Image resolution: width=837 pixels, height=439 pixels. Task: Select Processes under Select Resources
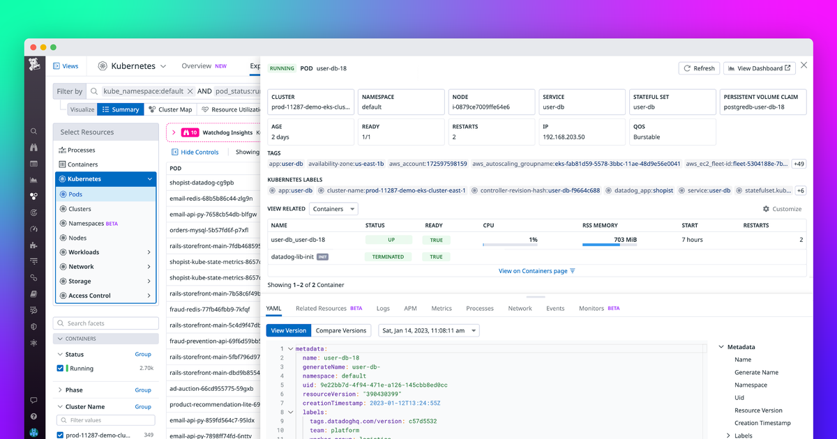(82, 150)
